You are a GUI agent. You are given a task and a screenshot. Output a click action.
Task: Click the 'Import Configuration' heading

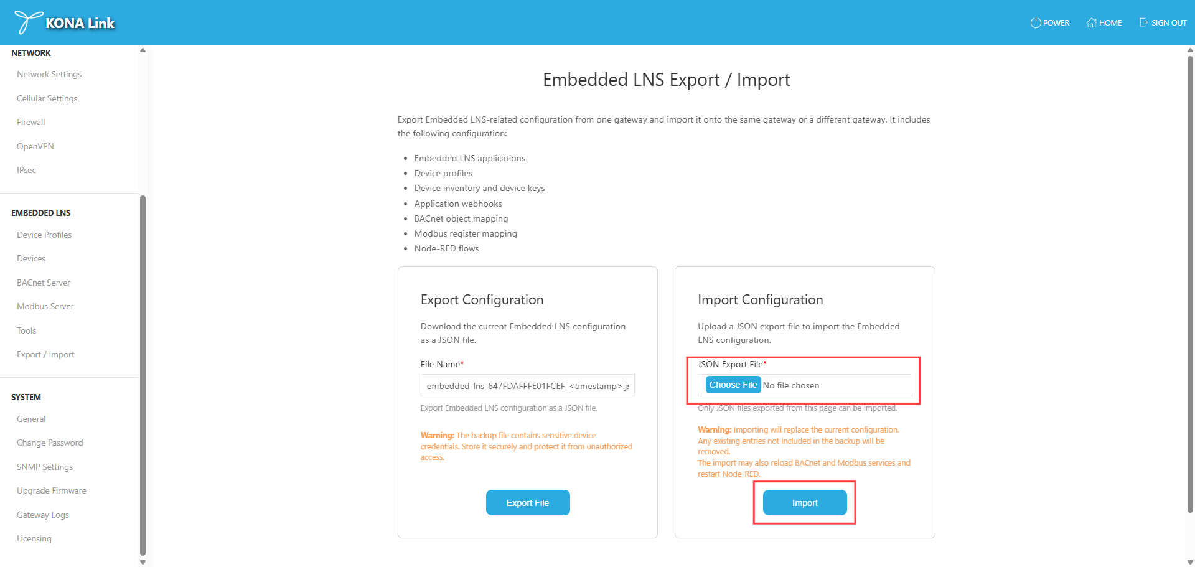pos(761,299)
